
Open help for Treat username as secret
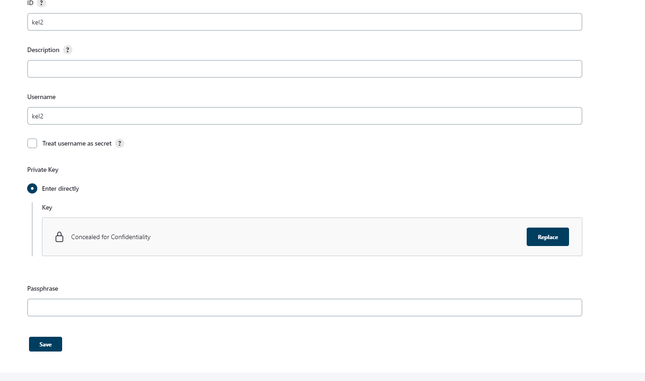pyautogui.click(x=120, y=143)
